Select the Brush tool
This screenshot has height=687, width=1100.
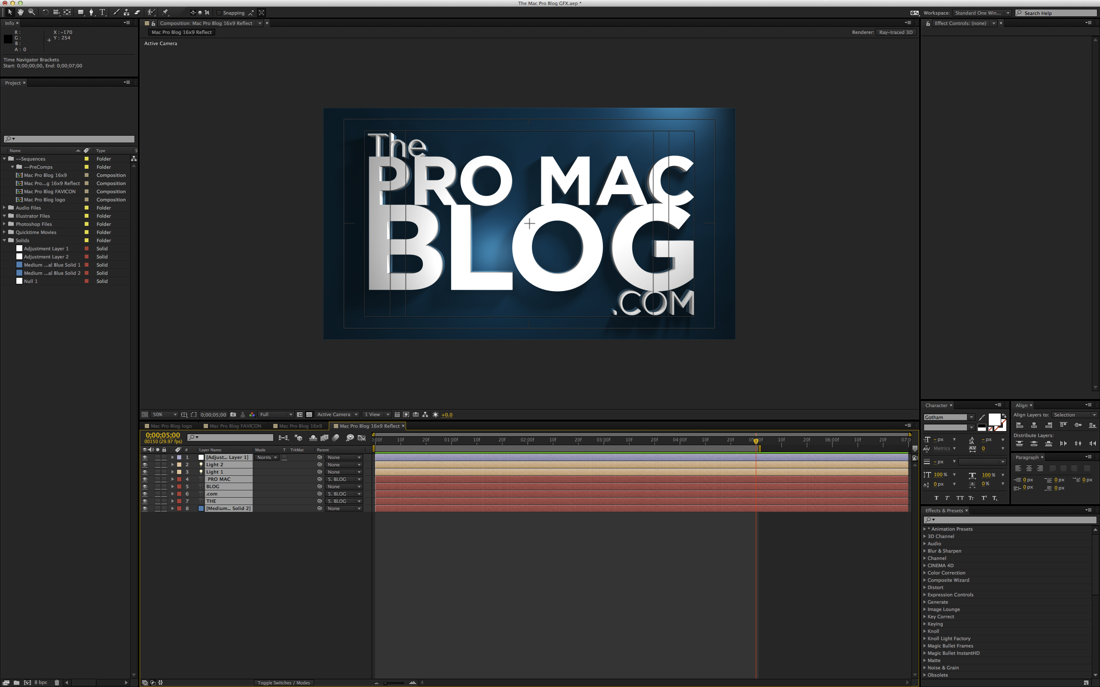116,12
